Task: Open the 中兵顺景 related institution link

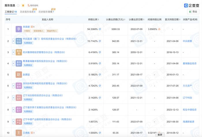Action: (188, 41)
